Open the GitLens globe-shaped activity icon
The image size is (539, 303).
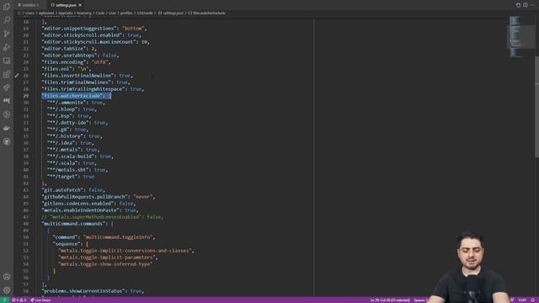(x=7, y=114)
